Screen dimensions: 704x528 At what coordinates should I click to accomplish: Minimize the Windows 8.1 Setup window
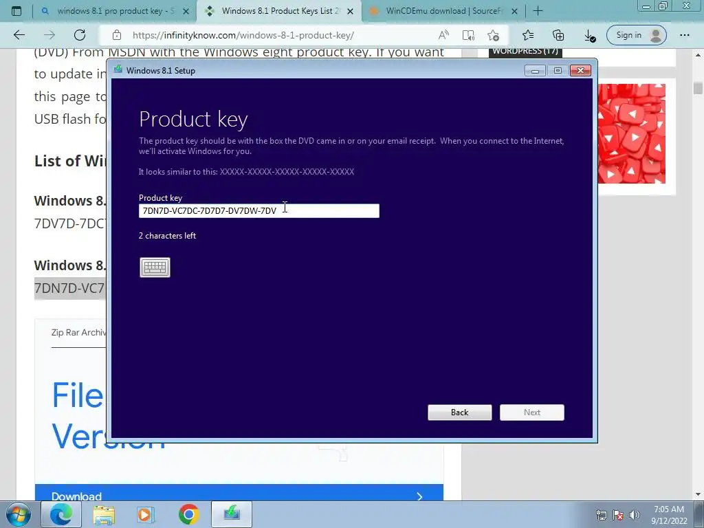coord(535,71)
